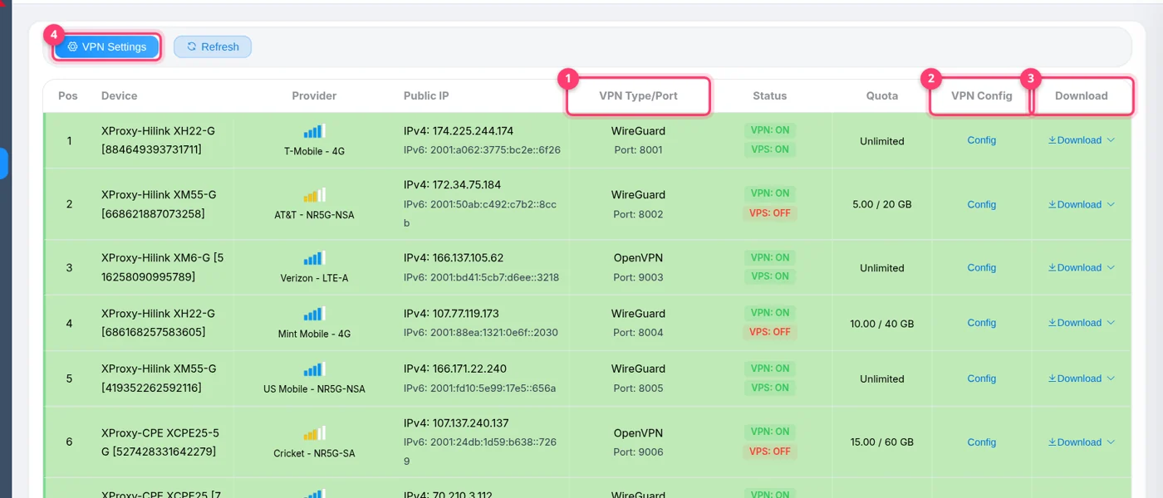Open Config link for port 8004
This screenshot has height=498, width=1163.
pyautogui.click(x=981, y=323)
